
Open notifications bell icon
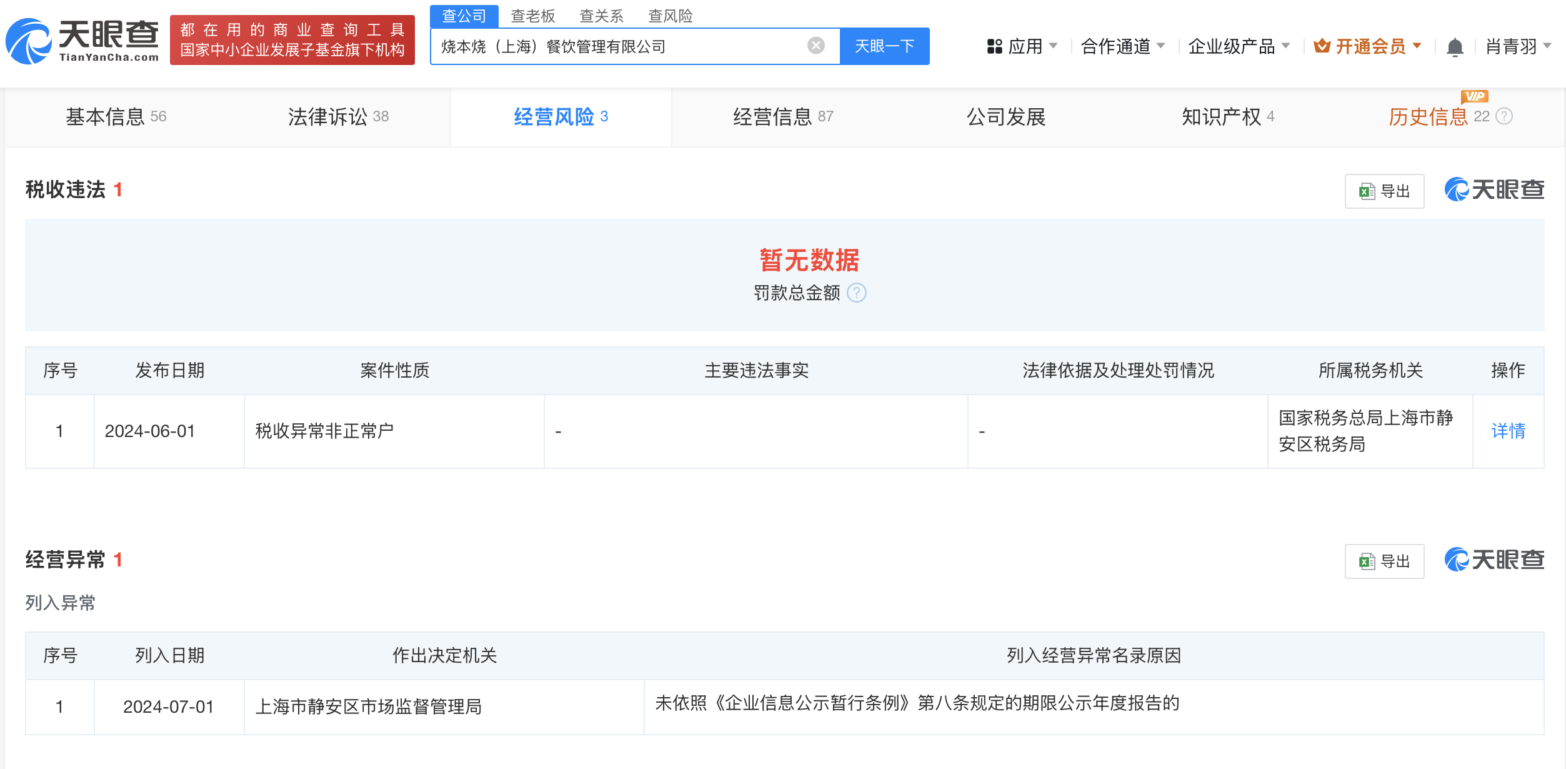pos(1455,47)
